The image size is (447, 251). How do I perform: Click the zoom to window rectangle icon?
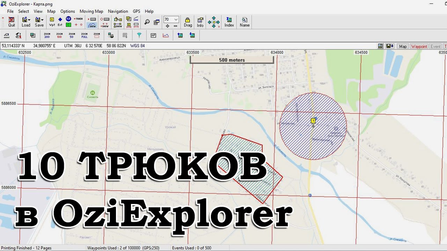coord(97,35)
